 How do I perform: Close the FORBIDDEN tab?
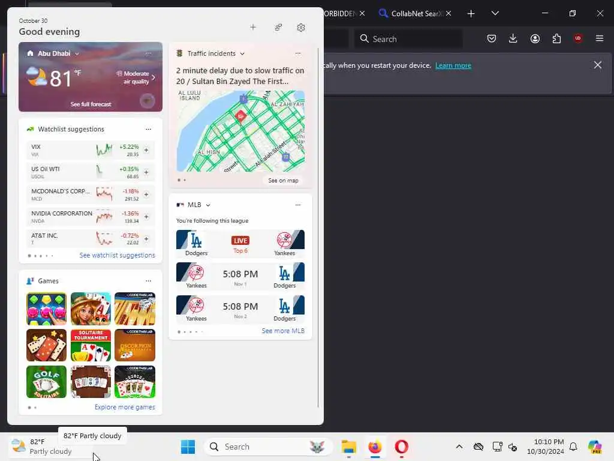point(362,14)
